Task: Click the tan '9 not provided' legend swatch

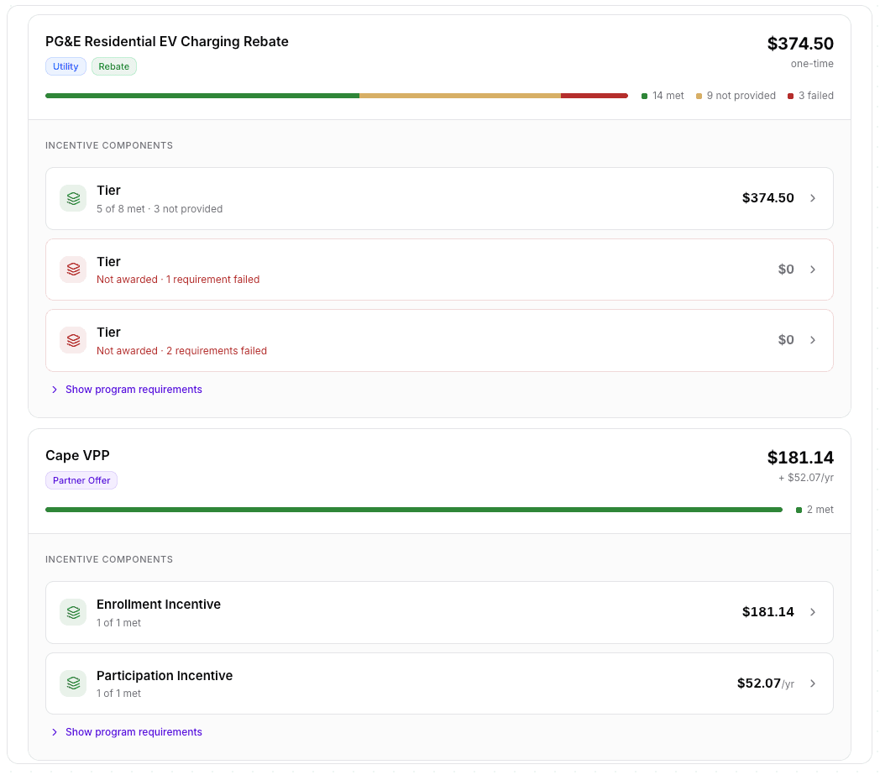Action: [x=699, y=96]
